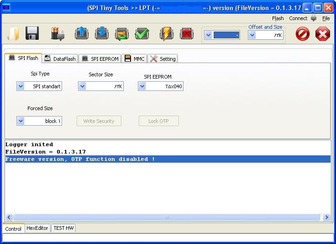Switch to the SPI EEPROM tab

click(100, 58)
